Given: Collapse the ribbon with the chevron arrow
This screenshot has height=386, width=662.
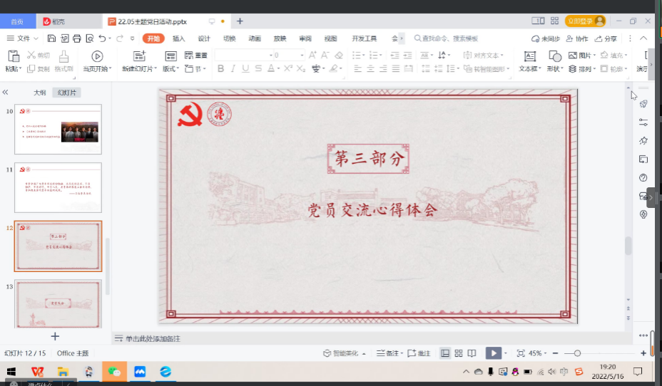Looking at the screenshot, I should (x=643, y=38).
